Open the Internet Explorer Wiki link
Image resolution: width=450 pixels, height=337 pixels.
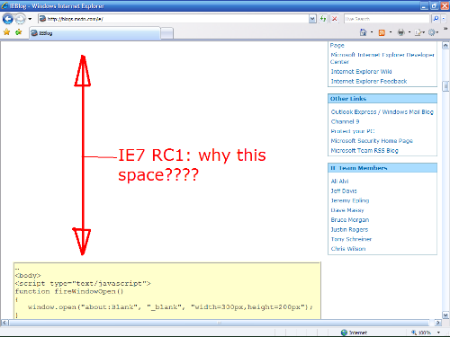(x=361, y=72)
